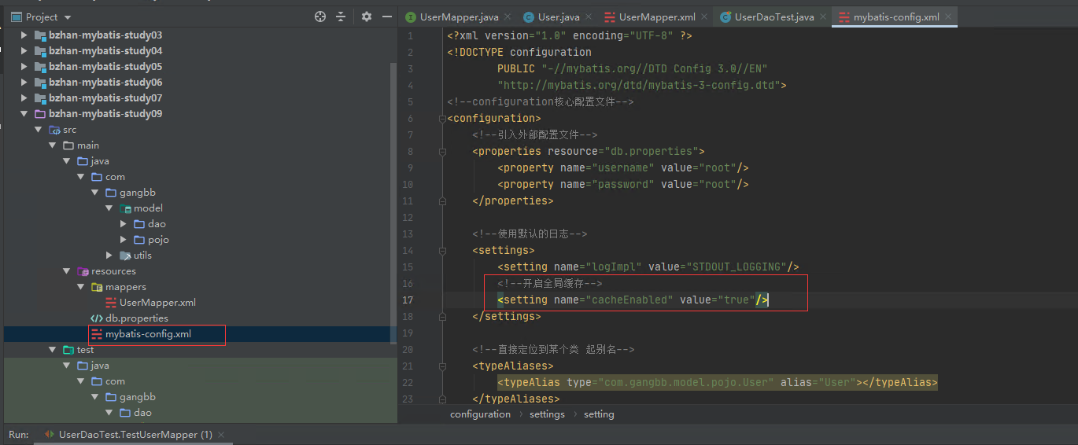
Task: Collapse the resources folder arrow
Action: [x=66, y=271]
